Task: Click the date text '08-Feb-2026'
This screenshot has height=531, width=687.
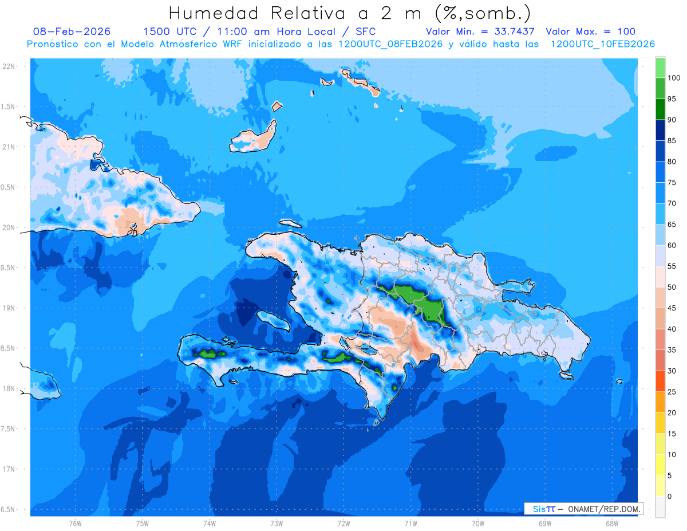Action: [72, 32]
